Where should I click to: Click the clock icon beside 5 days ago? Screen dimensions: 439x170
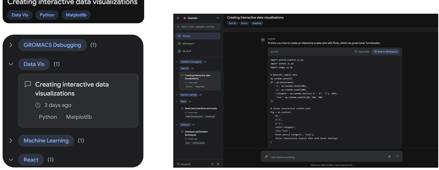[x=186, y=113]
